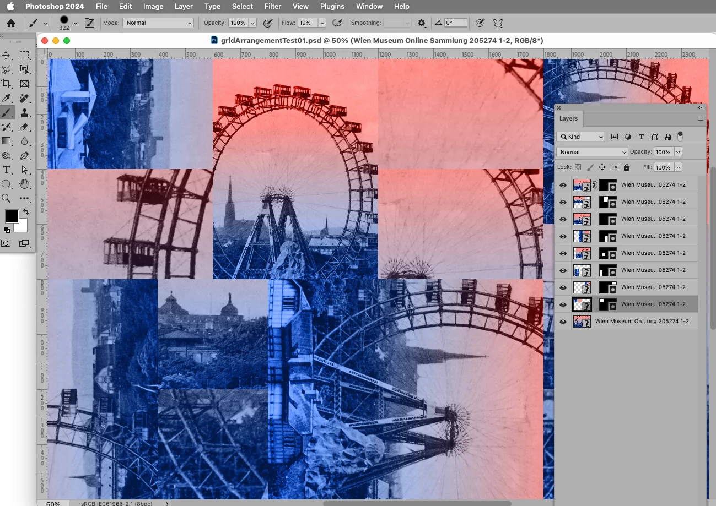Image resolution: width=716 pixels, height=506 pixels.
Task: Select the Frame tool
Action: 24,84
